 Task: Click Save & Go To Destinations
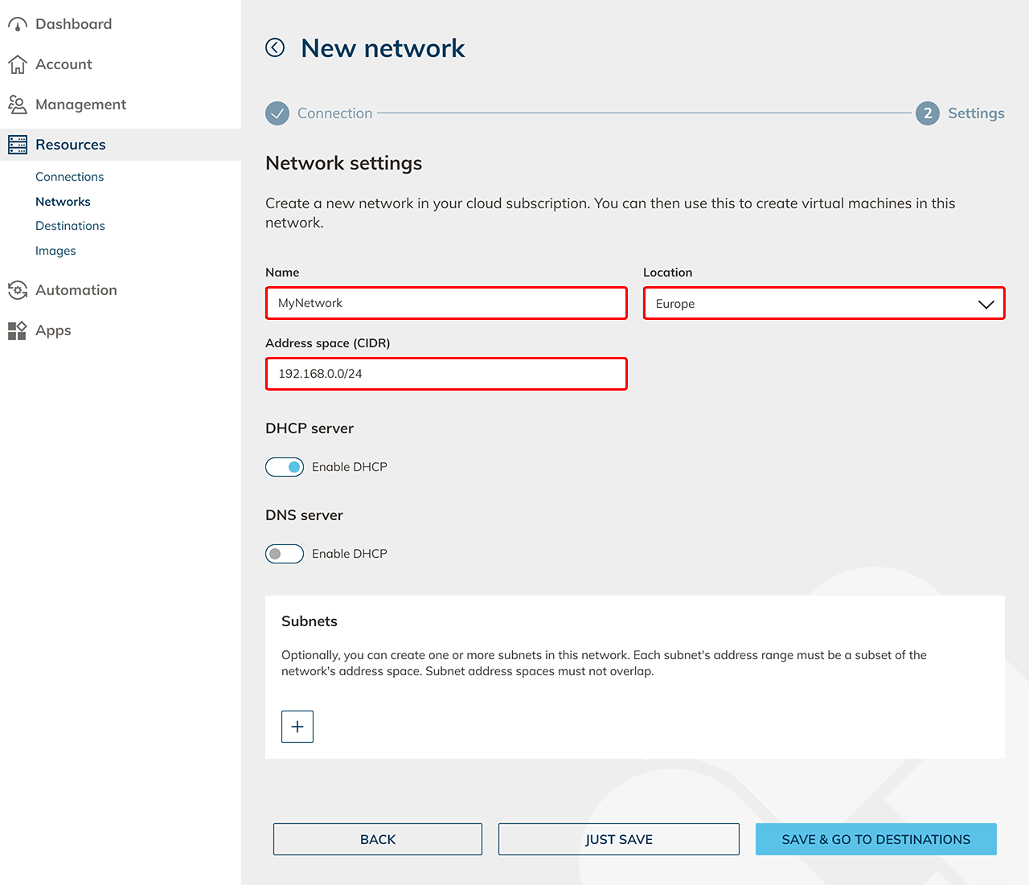pyautogui.click(x=875, y=839)
